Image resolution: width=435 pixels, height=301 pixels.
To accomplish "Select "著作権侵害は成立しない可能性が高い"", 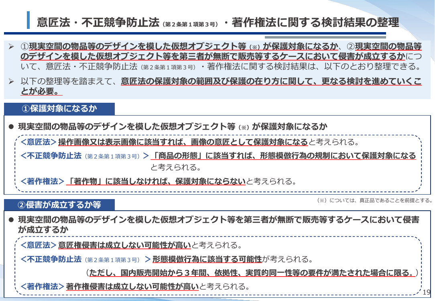I will click(x=132, y=286).
